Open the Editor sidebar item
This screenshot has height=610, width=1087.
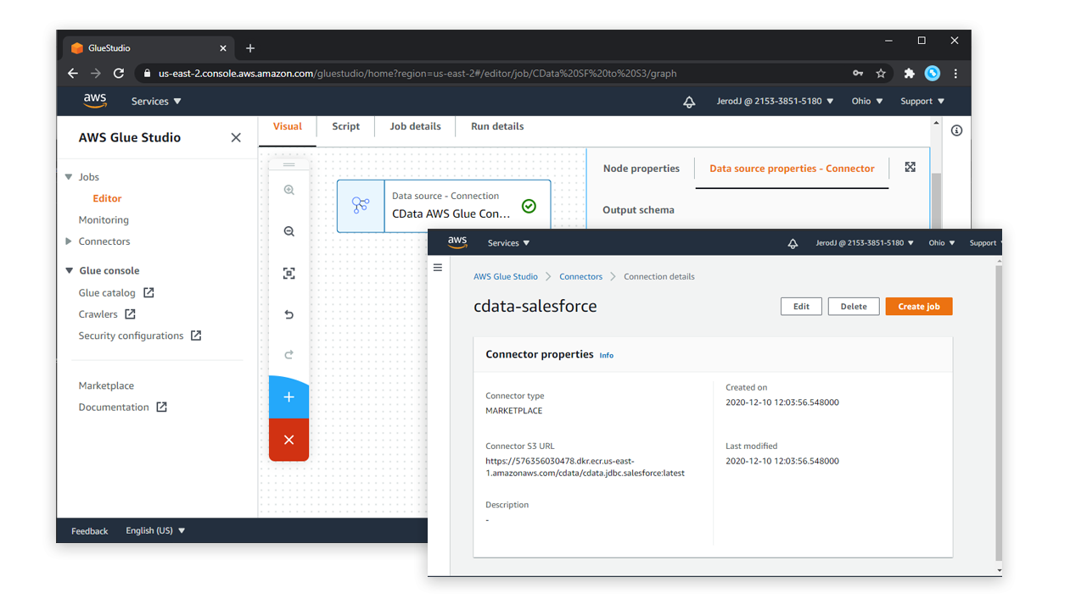tap(107, 198)
